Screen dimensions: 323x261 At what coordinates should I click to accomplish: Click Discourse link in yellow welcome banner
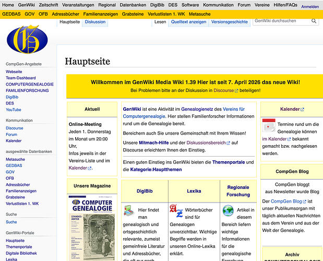(225, 90)
